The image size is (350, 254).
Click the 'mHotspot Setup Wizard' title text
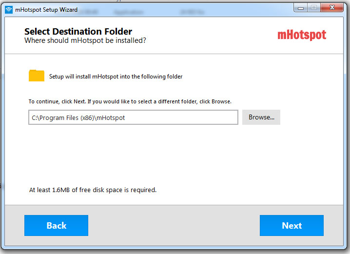(46, 10)
